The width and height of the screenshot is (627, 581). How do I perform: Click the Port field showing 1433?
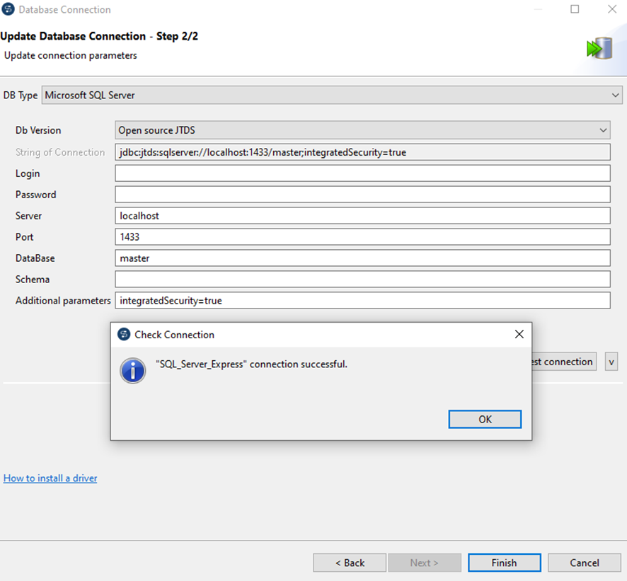tap(362, 237)
